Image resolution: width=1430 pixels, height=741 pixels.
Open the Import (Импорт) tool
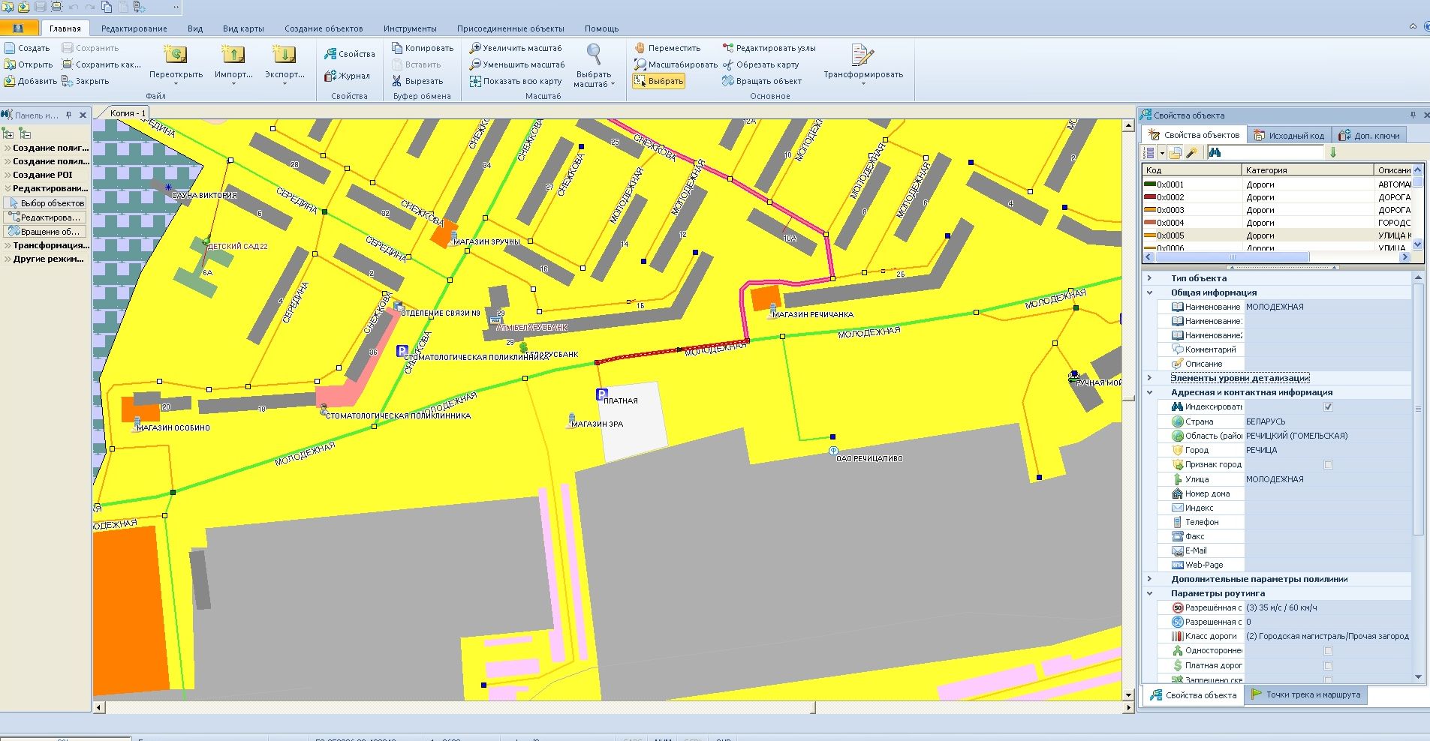point(233,55)
